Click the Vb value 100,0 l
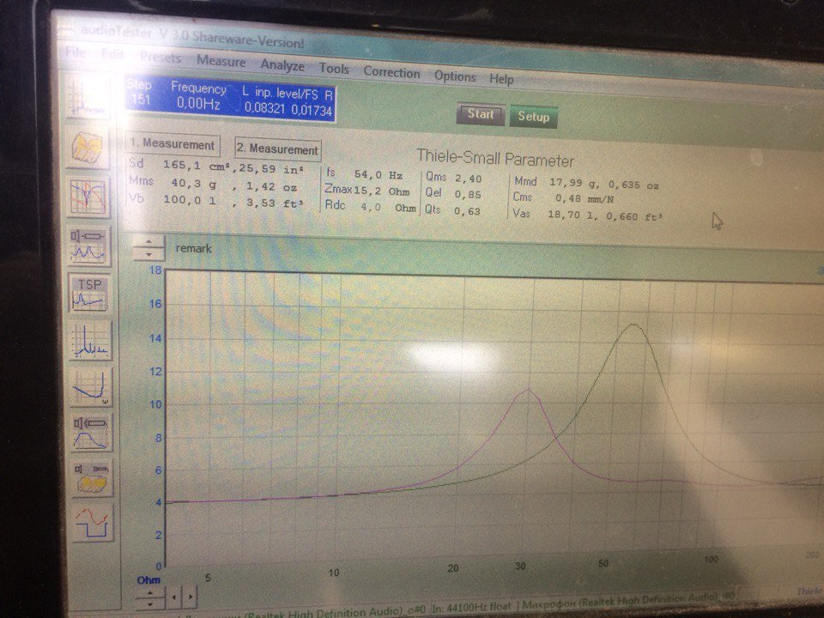This screenshot has height=618, width=824. [x=190, y=201]
